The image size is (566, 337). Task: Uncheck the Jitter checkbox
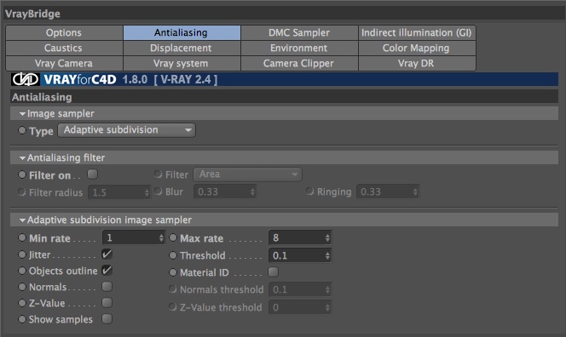[107, 254]
